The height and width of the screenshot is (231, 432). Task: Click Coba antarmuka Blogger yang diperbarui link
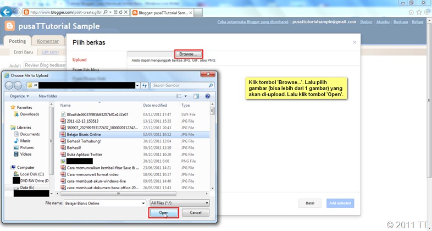[x=253, y=22]
